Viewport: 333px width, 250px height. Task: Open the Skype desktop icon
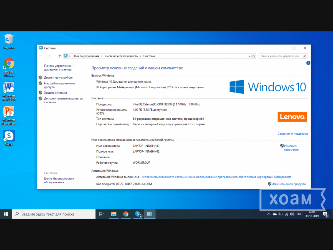pos(9,138)
